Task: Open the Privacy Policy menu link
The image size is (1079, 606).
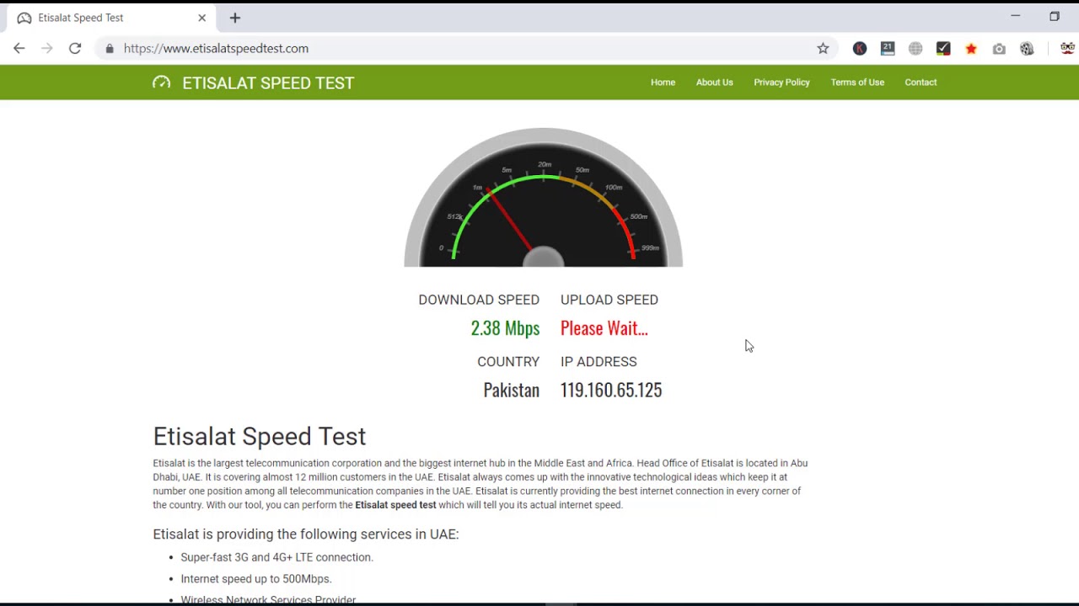Action: tap(781, 82)
